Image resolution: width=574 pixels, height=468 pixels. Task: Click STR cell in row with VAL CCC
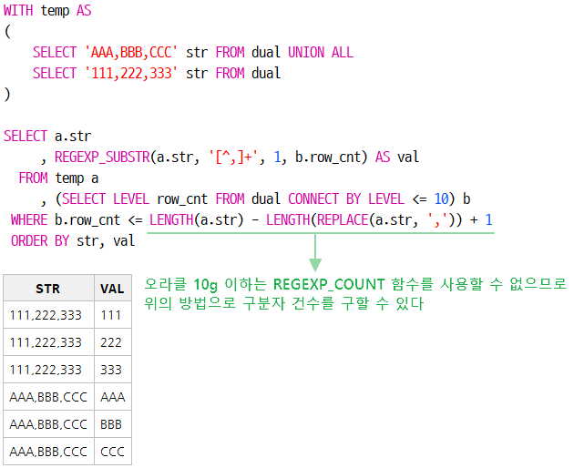click(x=48, y=452)
